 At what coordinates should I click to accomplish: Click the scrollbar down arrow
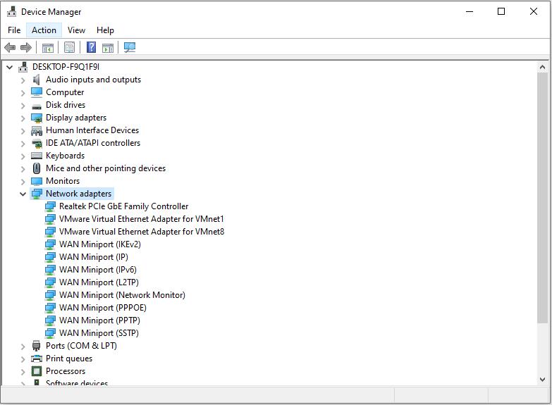tap(542, 380)
